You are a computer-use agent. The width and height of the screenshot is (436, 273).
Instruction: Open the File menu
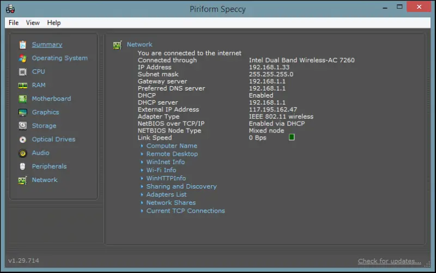click(x=14, y=23)
